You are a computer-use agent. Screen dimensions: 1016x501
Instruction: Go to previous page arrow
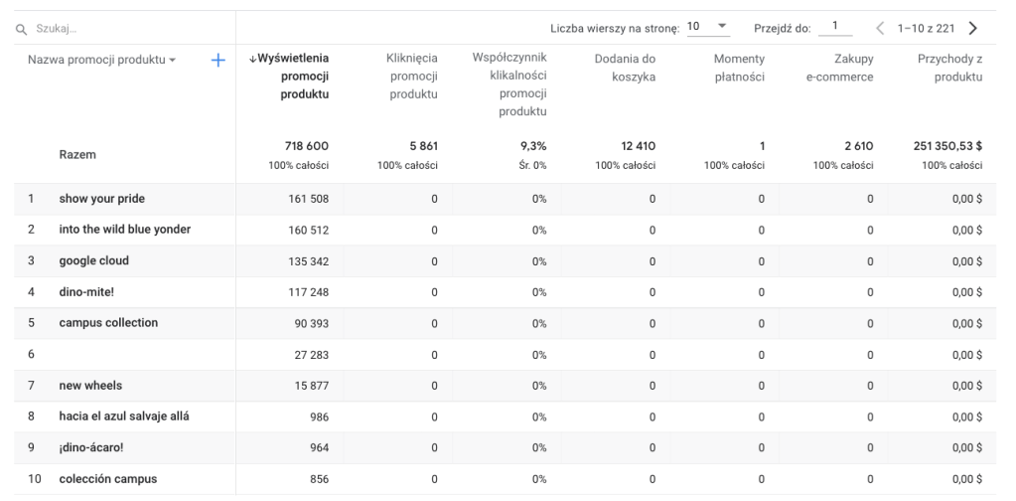879,28
